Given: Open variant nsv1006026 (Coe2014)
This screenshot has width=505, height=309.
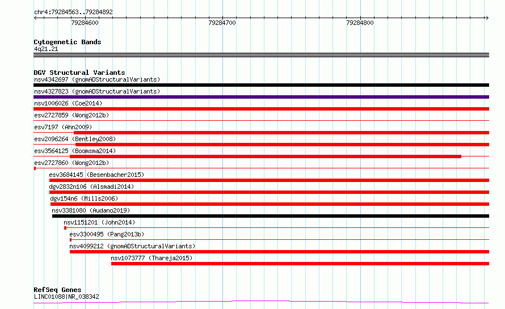Looking at the screenshot, I should 68,103.
